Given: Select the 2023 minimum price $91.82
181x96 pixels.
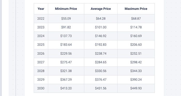Looking at the screenshot, I should [x=66, y=27].
